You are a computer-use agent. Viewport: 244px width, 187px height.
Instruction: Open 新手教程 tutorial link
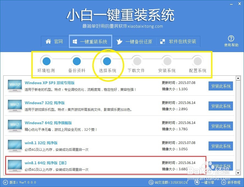coord(234,183)
